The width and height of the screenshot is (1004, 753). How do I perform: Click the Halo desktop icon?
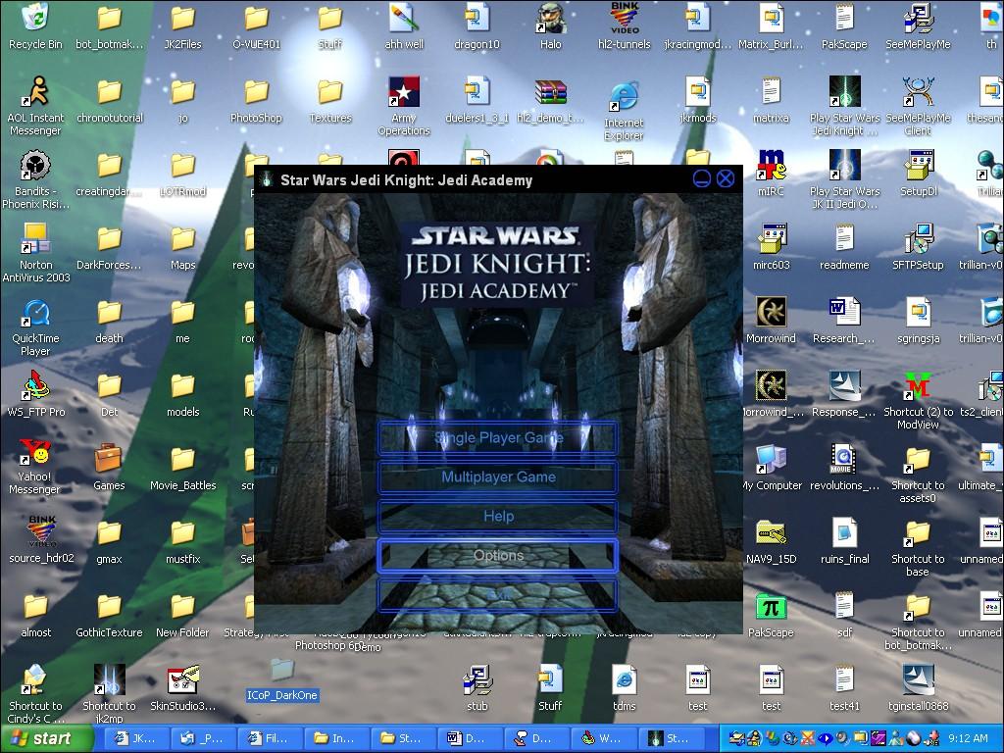[551, 22]
